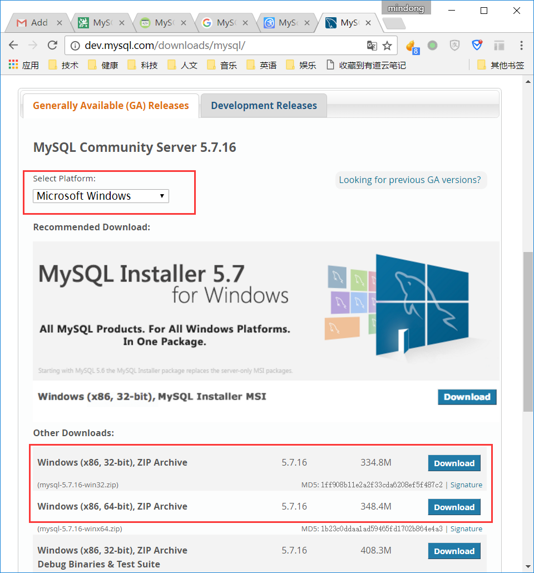
Task: Switch to Development Releases tab
Action: point(264,106)
